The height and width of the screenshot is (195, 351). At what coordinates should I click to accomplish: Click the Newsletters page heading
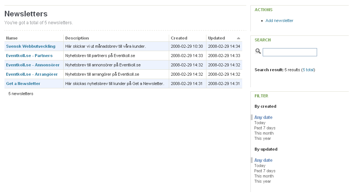(26, 14)
